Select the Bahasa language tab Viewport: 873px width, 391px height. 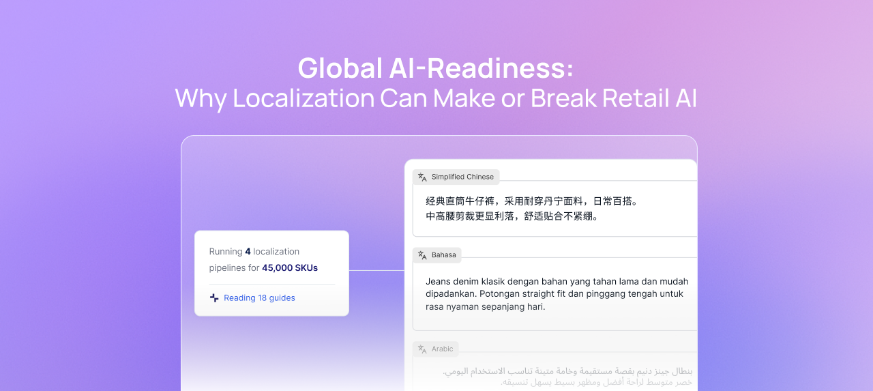(x=437, y=255)
